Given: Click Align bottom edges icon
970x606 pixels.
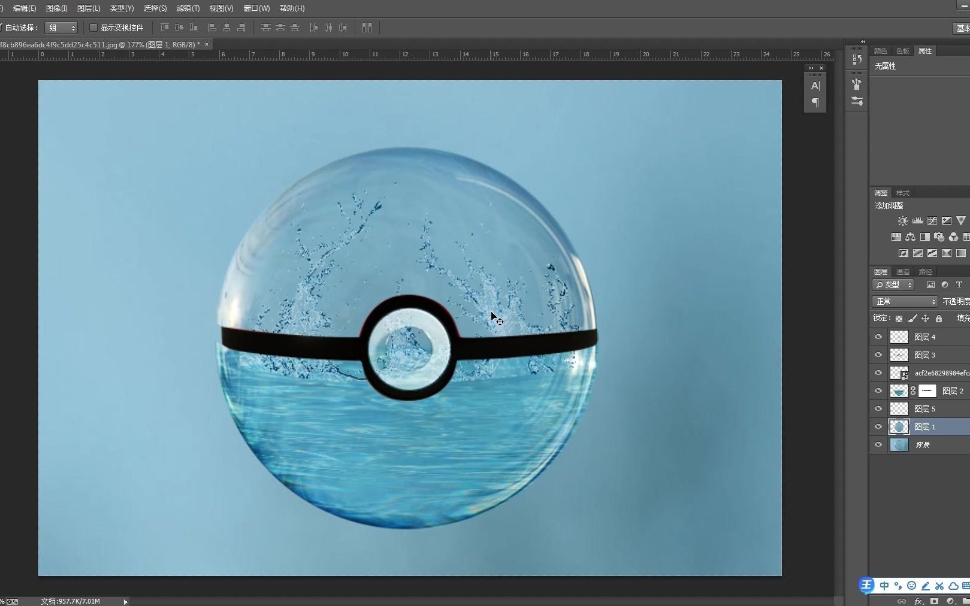Looking at the screenshot, I should (x=194, y=28).
